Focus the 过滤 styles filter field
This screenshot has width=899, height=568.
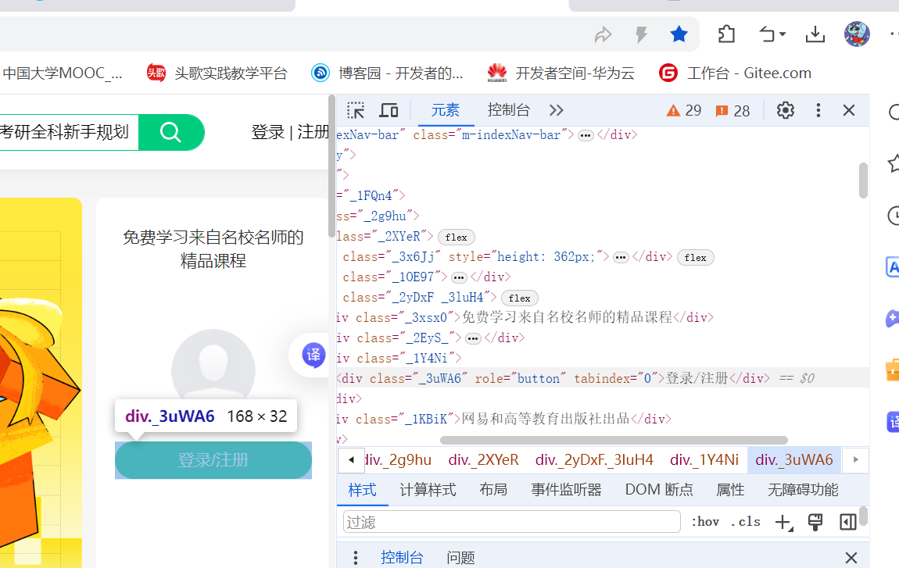[x=511, y=522]
